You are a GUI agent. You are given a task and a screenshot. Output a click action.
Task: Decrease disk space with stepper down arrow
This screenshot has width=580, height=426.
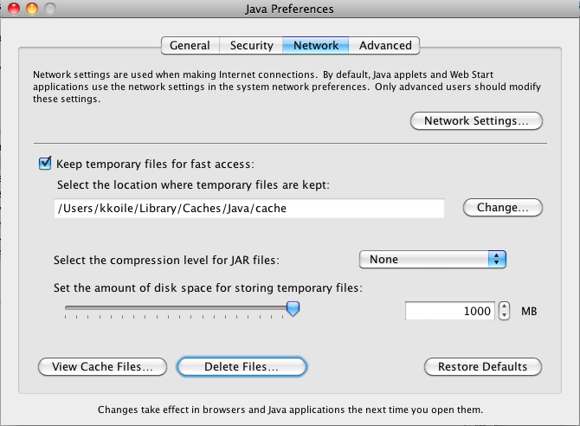pos(504,315)
